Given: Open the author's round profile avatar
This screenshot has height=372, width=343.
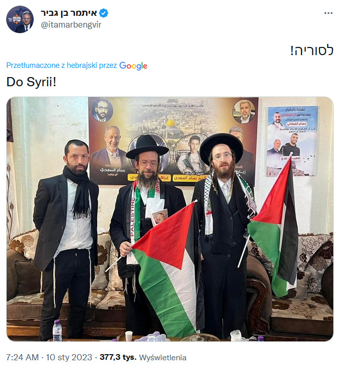Looking at the screenshot, I should click(x=20, y=19).
